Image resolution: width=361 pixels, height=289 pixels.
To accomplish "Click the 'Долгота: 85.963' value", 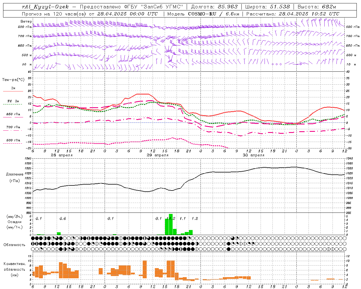I will 214,7.
